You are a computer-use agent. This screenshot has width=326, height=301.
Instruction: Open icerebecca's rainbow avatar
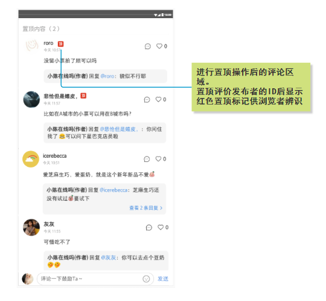(31, 159)
